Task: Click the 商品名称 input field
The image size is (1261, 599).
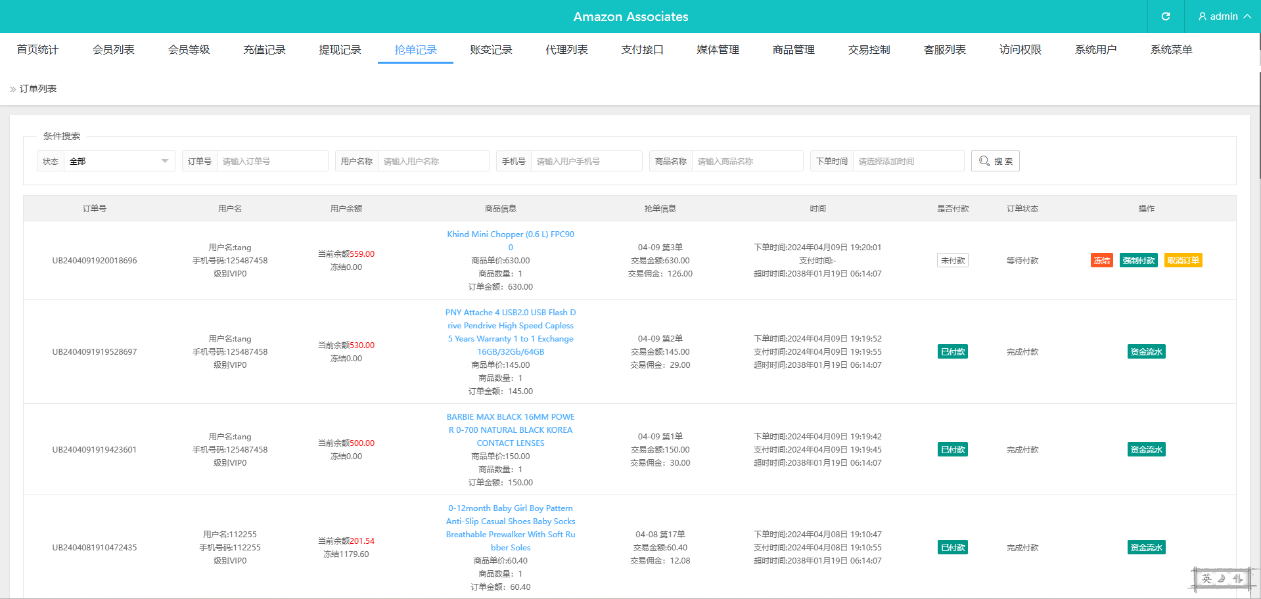Action: pos(747,161)
